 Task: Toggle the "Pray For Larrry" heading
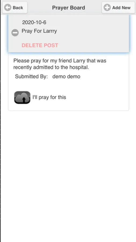pos(39,31)
